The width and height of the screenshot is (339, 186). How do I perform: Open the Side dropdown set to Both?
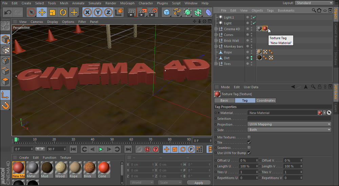[289, 130]
